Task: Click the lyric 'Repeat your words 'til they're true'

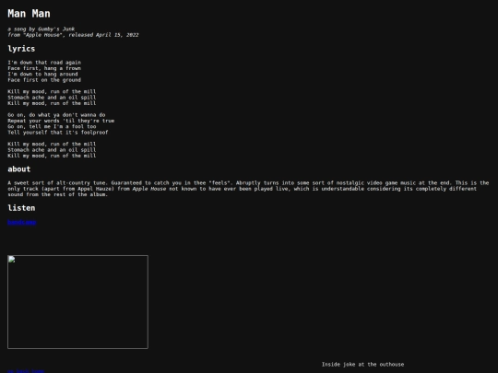Action: click(61, 121)
